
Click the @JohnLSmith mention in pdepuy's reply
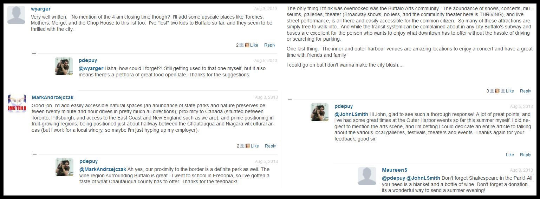pyautogui.click(x=351, y=114)
